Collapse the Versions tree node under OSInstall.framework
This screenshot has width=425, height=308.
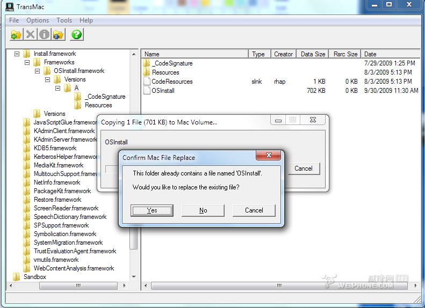[x=48, y=79]
